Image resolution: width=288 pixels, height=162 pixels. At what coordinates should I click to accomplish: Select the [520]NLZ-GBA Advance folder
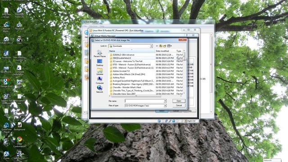(x=123, y=55)
